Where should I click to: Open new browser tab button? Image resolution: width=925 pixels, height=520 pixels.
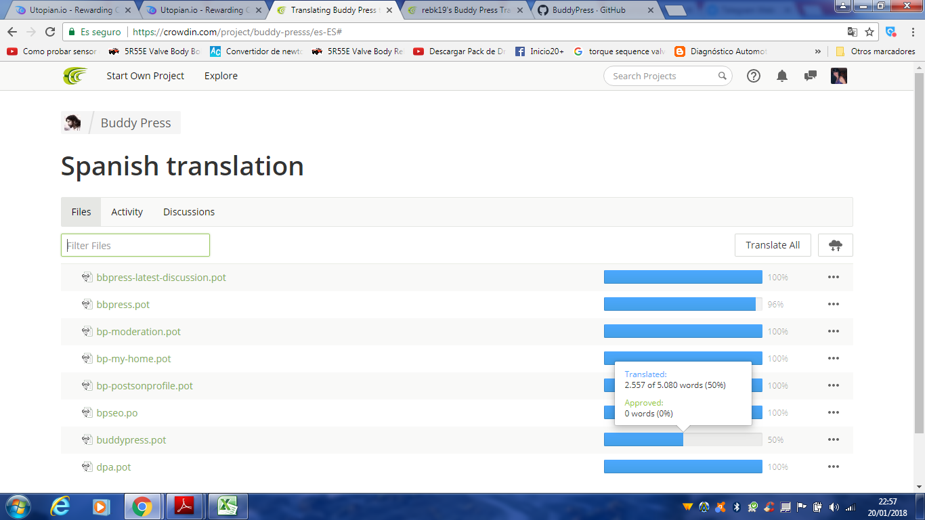(675, 10)
